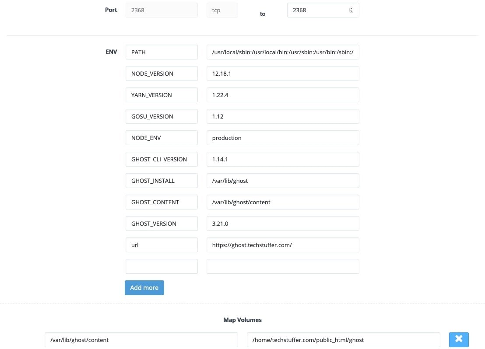Adjust the destination port 2368 stepper
485x349 pixels.
pyautogui.click(x=351, y=10)
